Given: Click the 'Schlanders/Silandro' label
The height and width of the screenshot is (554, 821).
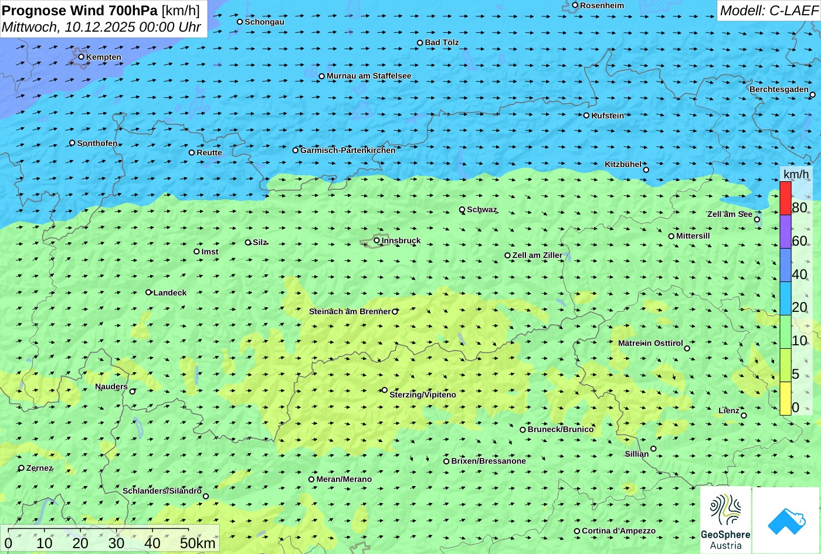Looking at the screenshot, I should [x=162, y=491].
